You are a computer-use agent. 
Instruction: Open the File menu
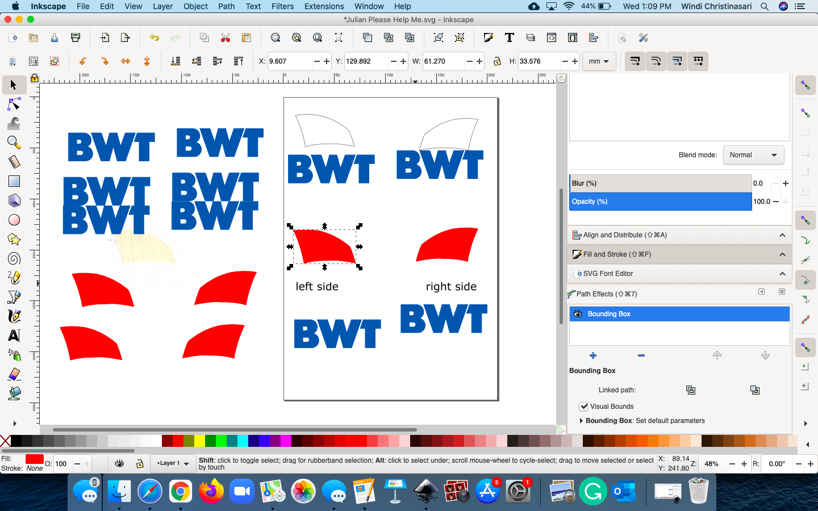[83, 6]
